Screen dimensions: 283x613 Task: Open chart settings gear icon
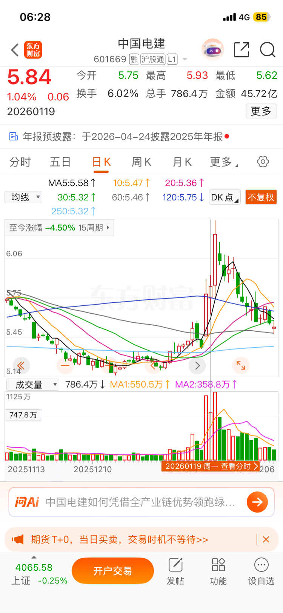point(263,162)
